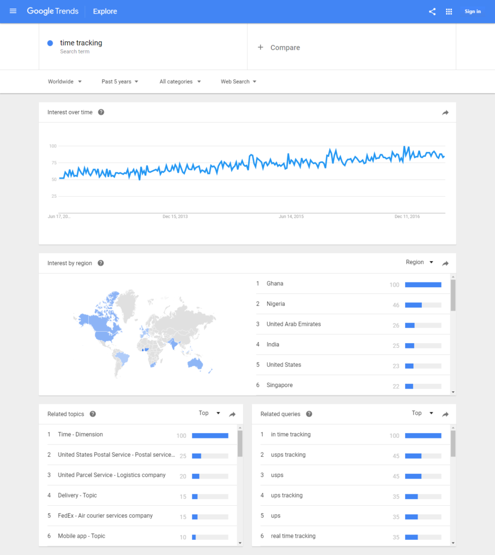
Task: Open the Mobile app - Topic entry
Action: click(x=142, y=536)
